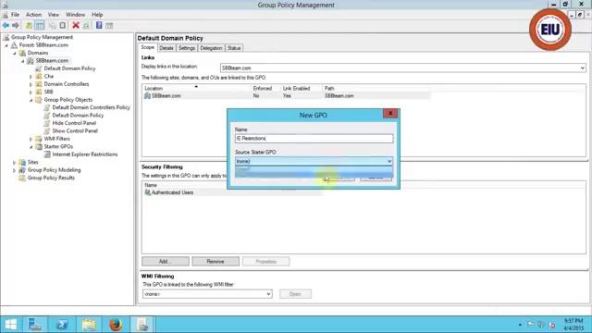This screenshot has height=333, width=592.
Task: Launch PowerShell from the taskbar
Action: (x=62, y=325)
